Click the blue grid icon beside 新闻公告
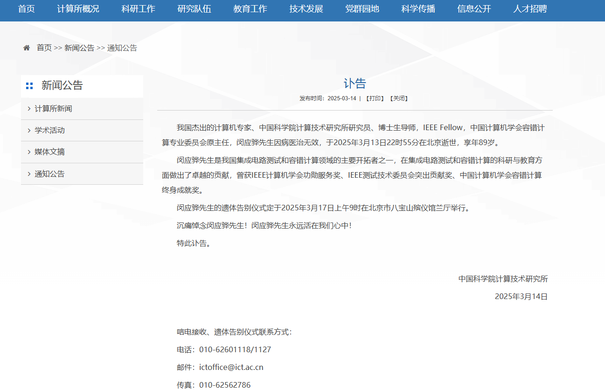Image resolution: width=605 pixels, height=390 pixels. [x=29, y=86]
